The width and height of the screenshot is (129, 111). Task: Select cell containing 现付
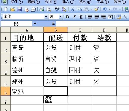point(80,59)
